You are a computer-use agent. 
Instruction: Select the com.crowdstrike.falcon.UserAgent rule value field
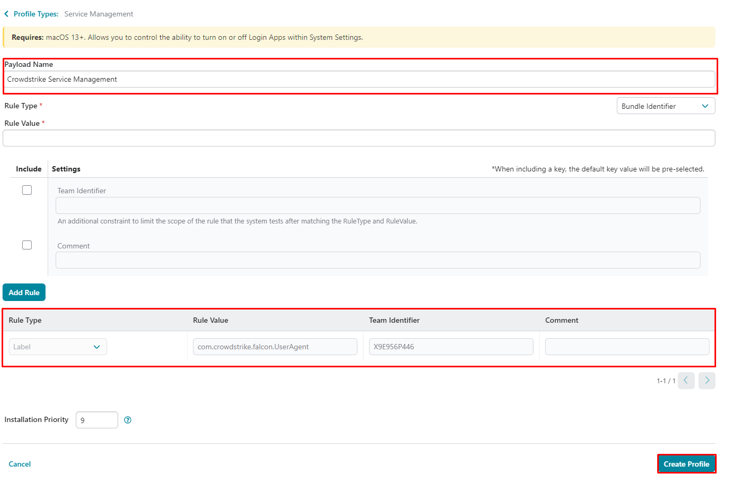pos(275,347)
